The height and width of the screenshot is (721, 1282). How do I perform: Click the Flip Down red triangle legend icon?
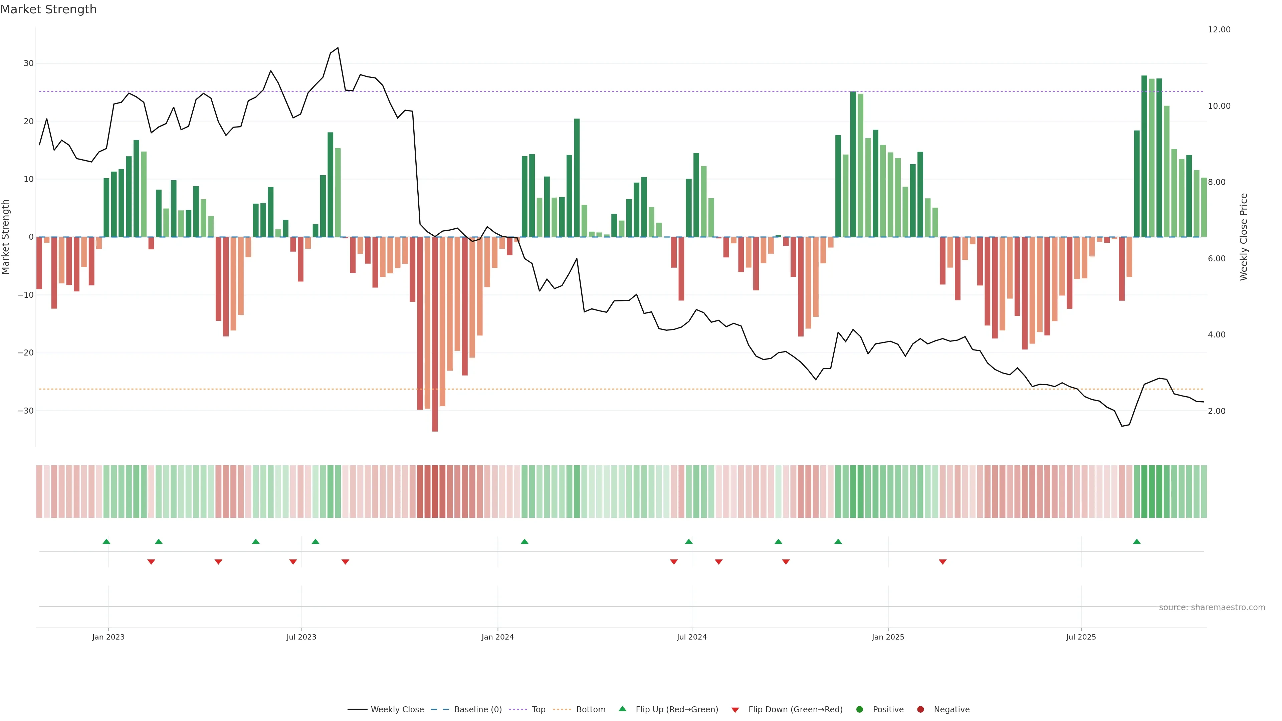[735, 710]
